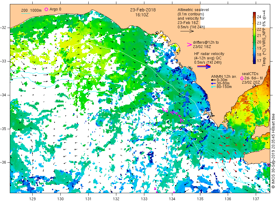
Task: Click the "135" longitude axis label
Action: pos(200,199)
